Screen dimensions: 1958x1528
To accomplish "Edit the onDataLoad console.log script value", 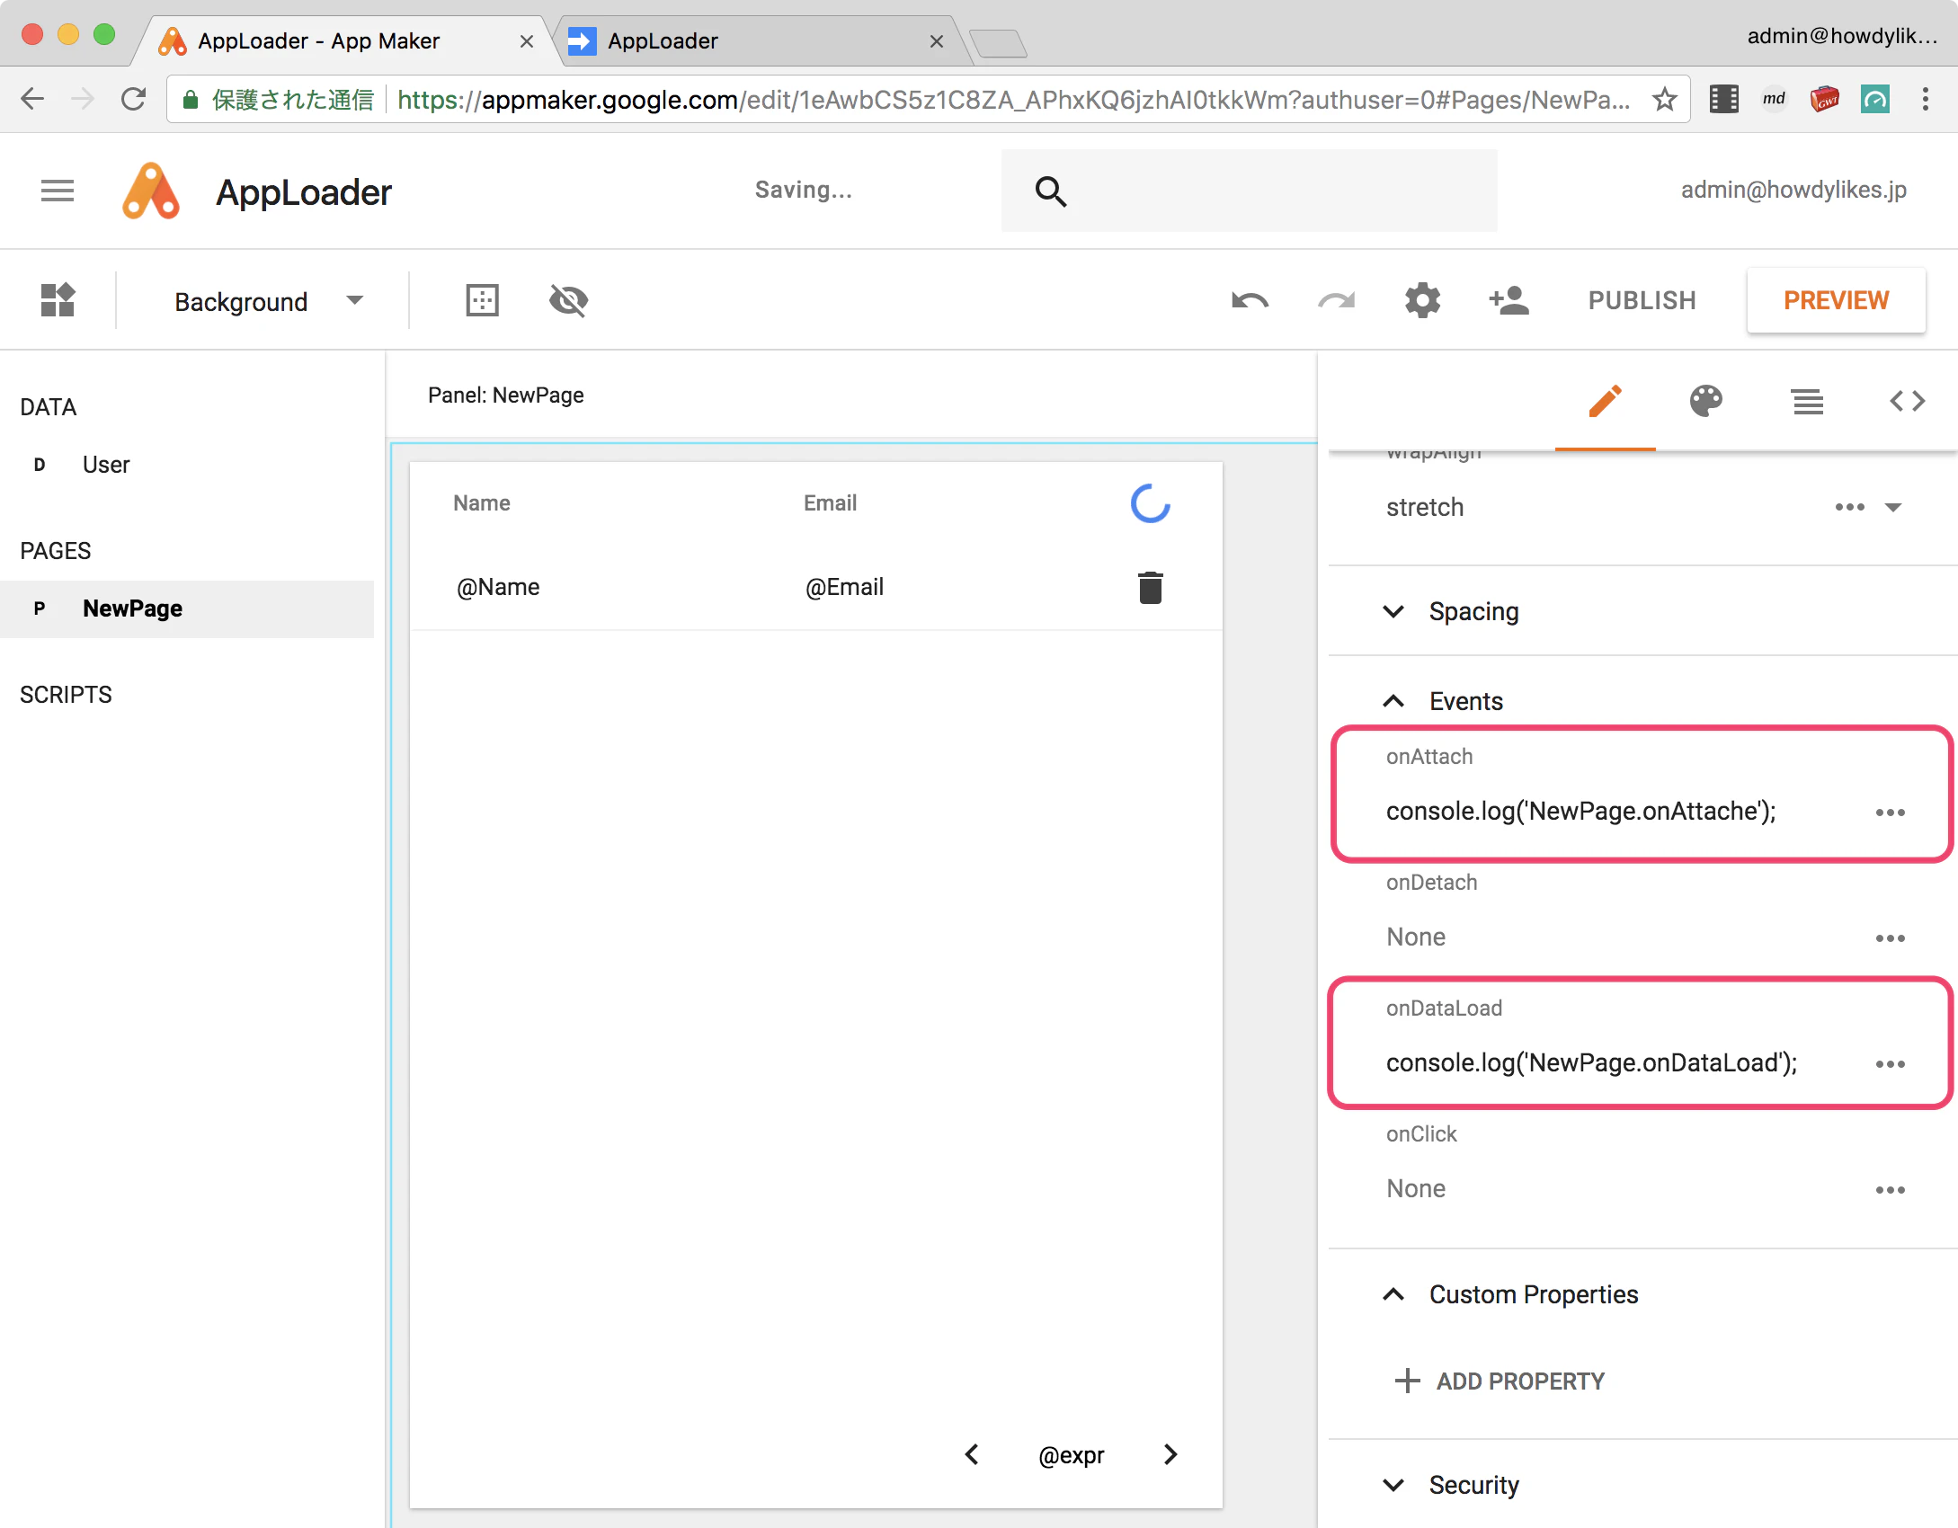I will [x=1591, y=1063].
